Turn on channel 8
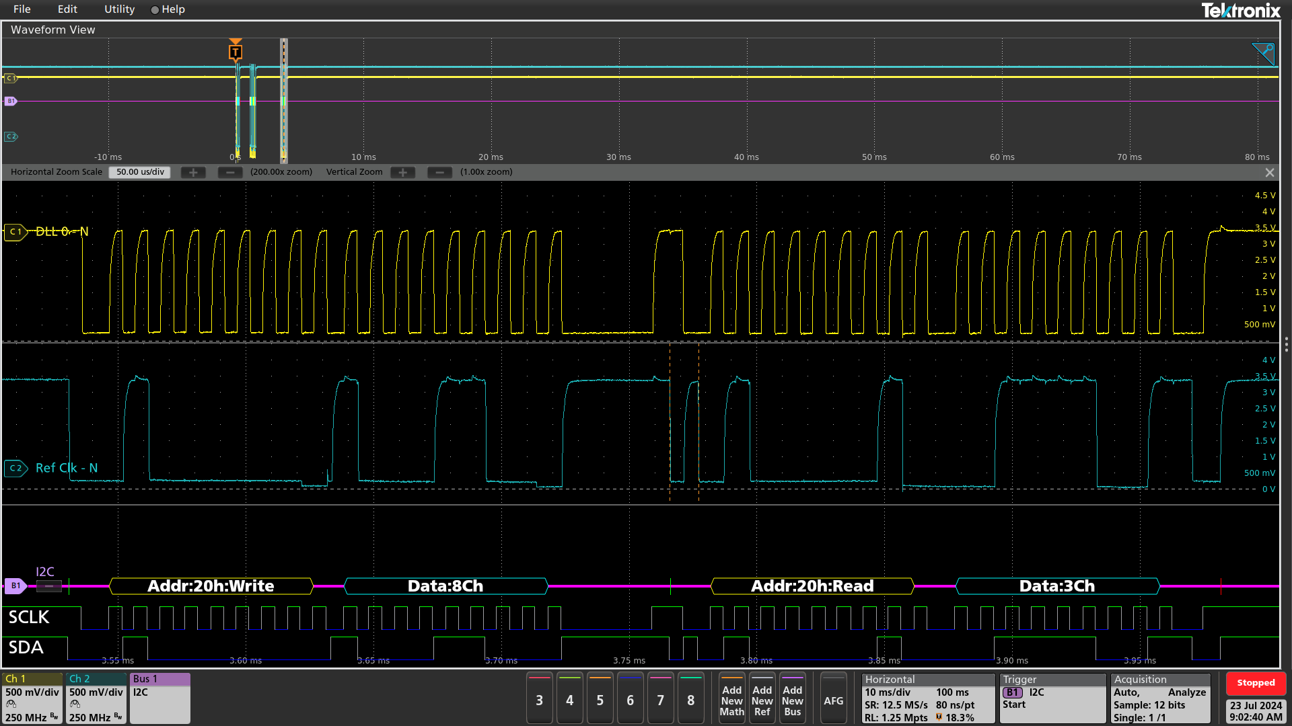This screenshot has height=726, width=1292. (x=690, y=699)
